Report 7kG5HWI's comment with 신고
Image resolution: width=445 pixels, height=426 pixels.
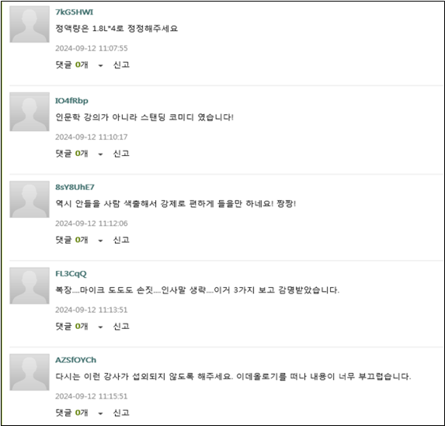coord(121,65)
